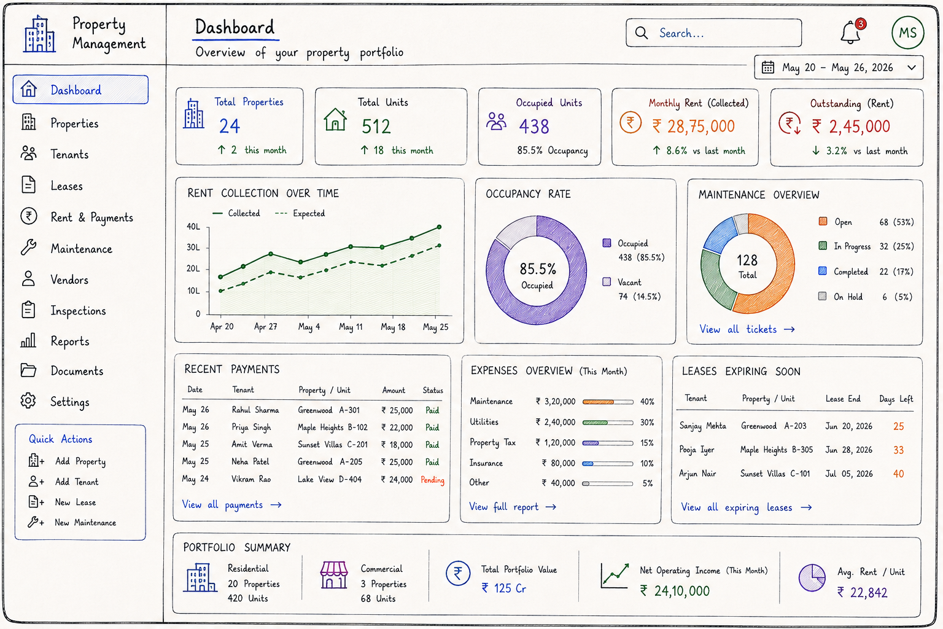Click Arjun Nair lease row
Screen dimensions: 943x629
[x=792, y=474]
